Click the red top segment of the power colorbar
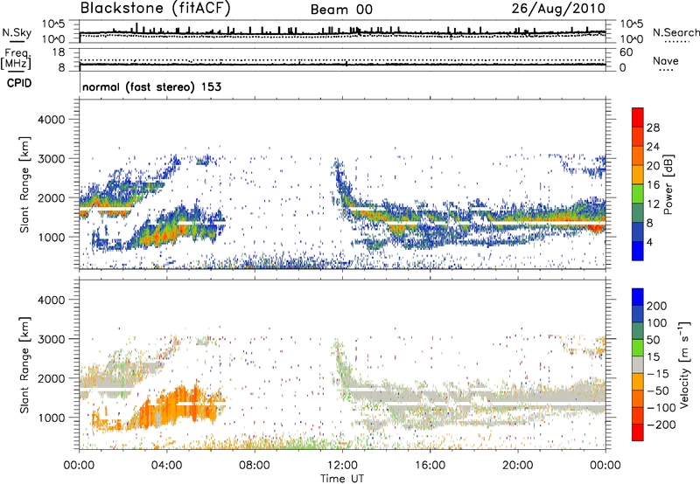Screen dimensions: 700x484 (x=638, y=118)
